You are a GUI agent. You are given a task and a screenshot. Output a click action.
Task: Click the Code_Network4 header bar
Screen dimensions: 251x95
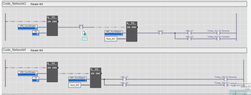pos(124,50)
